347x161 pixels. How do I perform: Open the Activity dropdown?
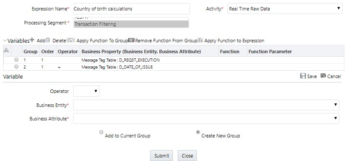(x=285, y=9)
